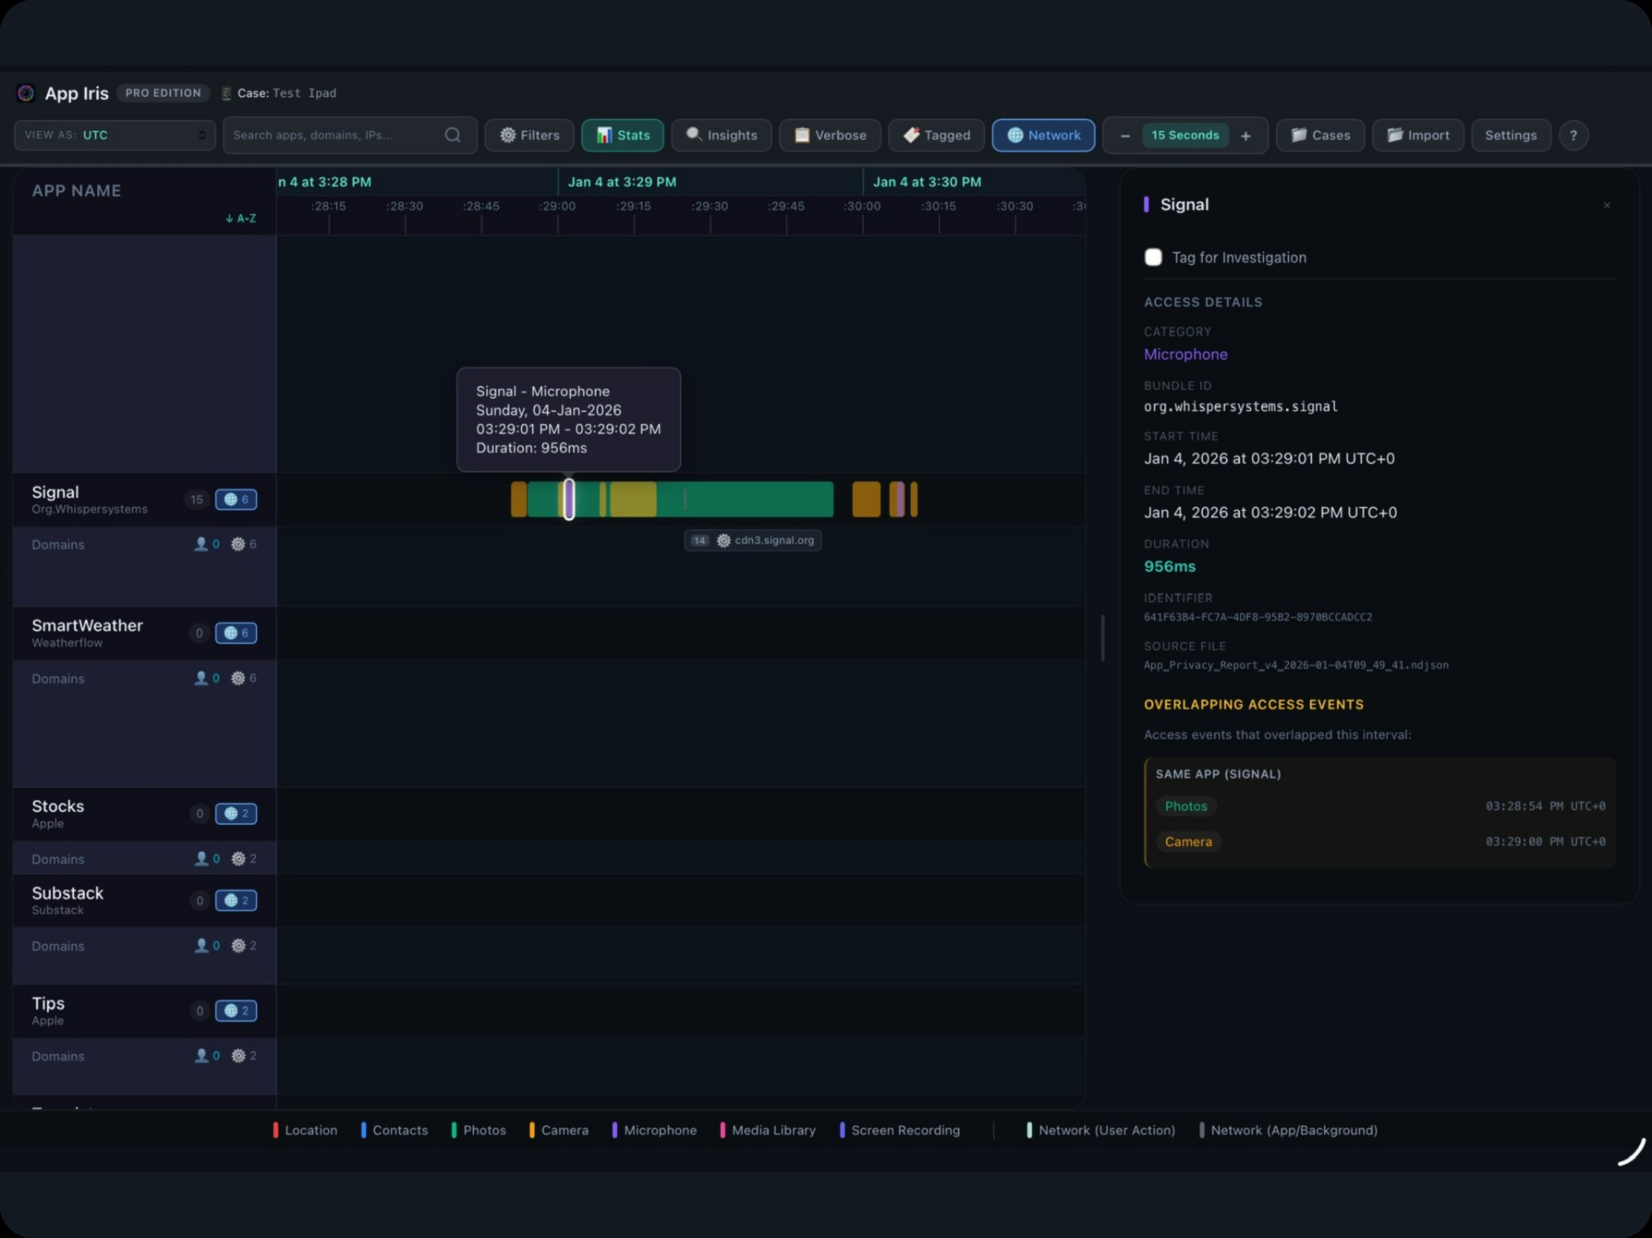This screenshot has width=1652, height=1238.
Task: Click the selected purple Microphone event marker
Action: click(569, 499)
